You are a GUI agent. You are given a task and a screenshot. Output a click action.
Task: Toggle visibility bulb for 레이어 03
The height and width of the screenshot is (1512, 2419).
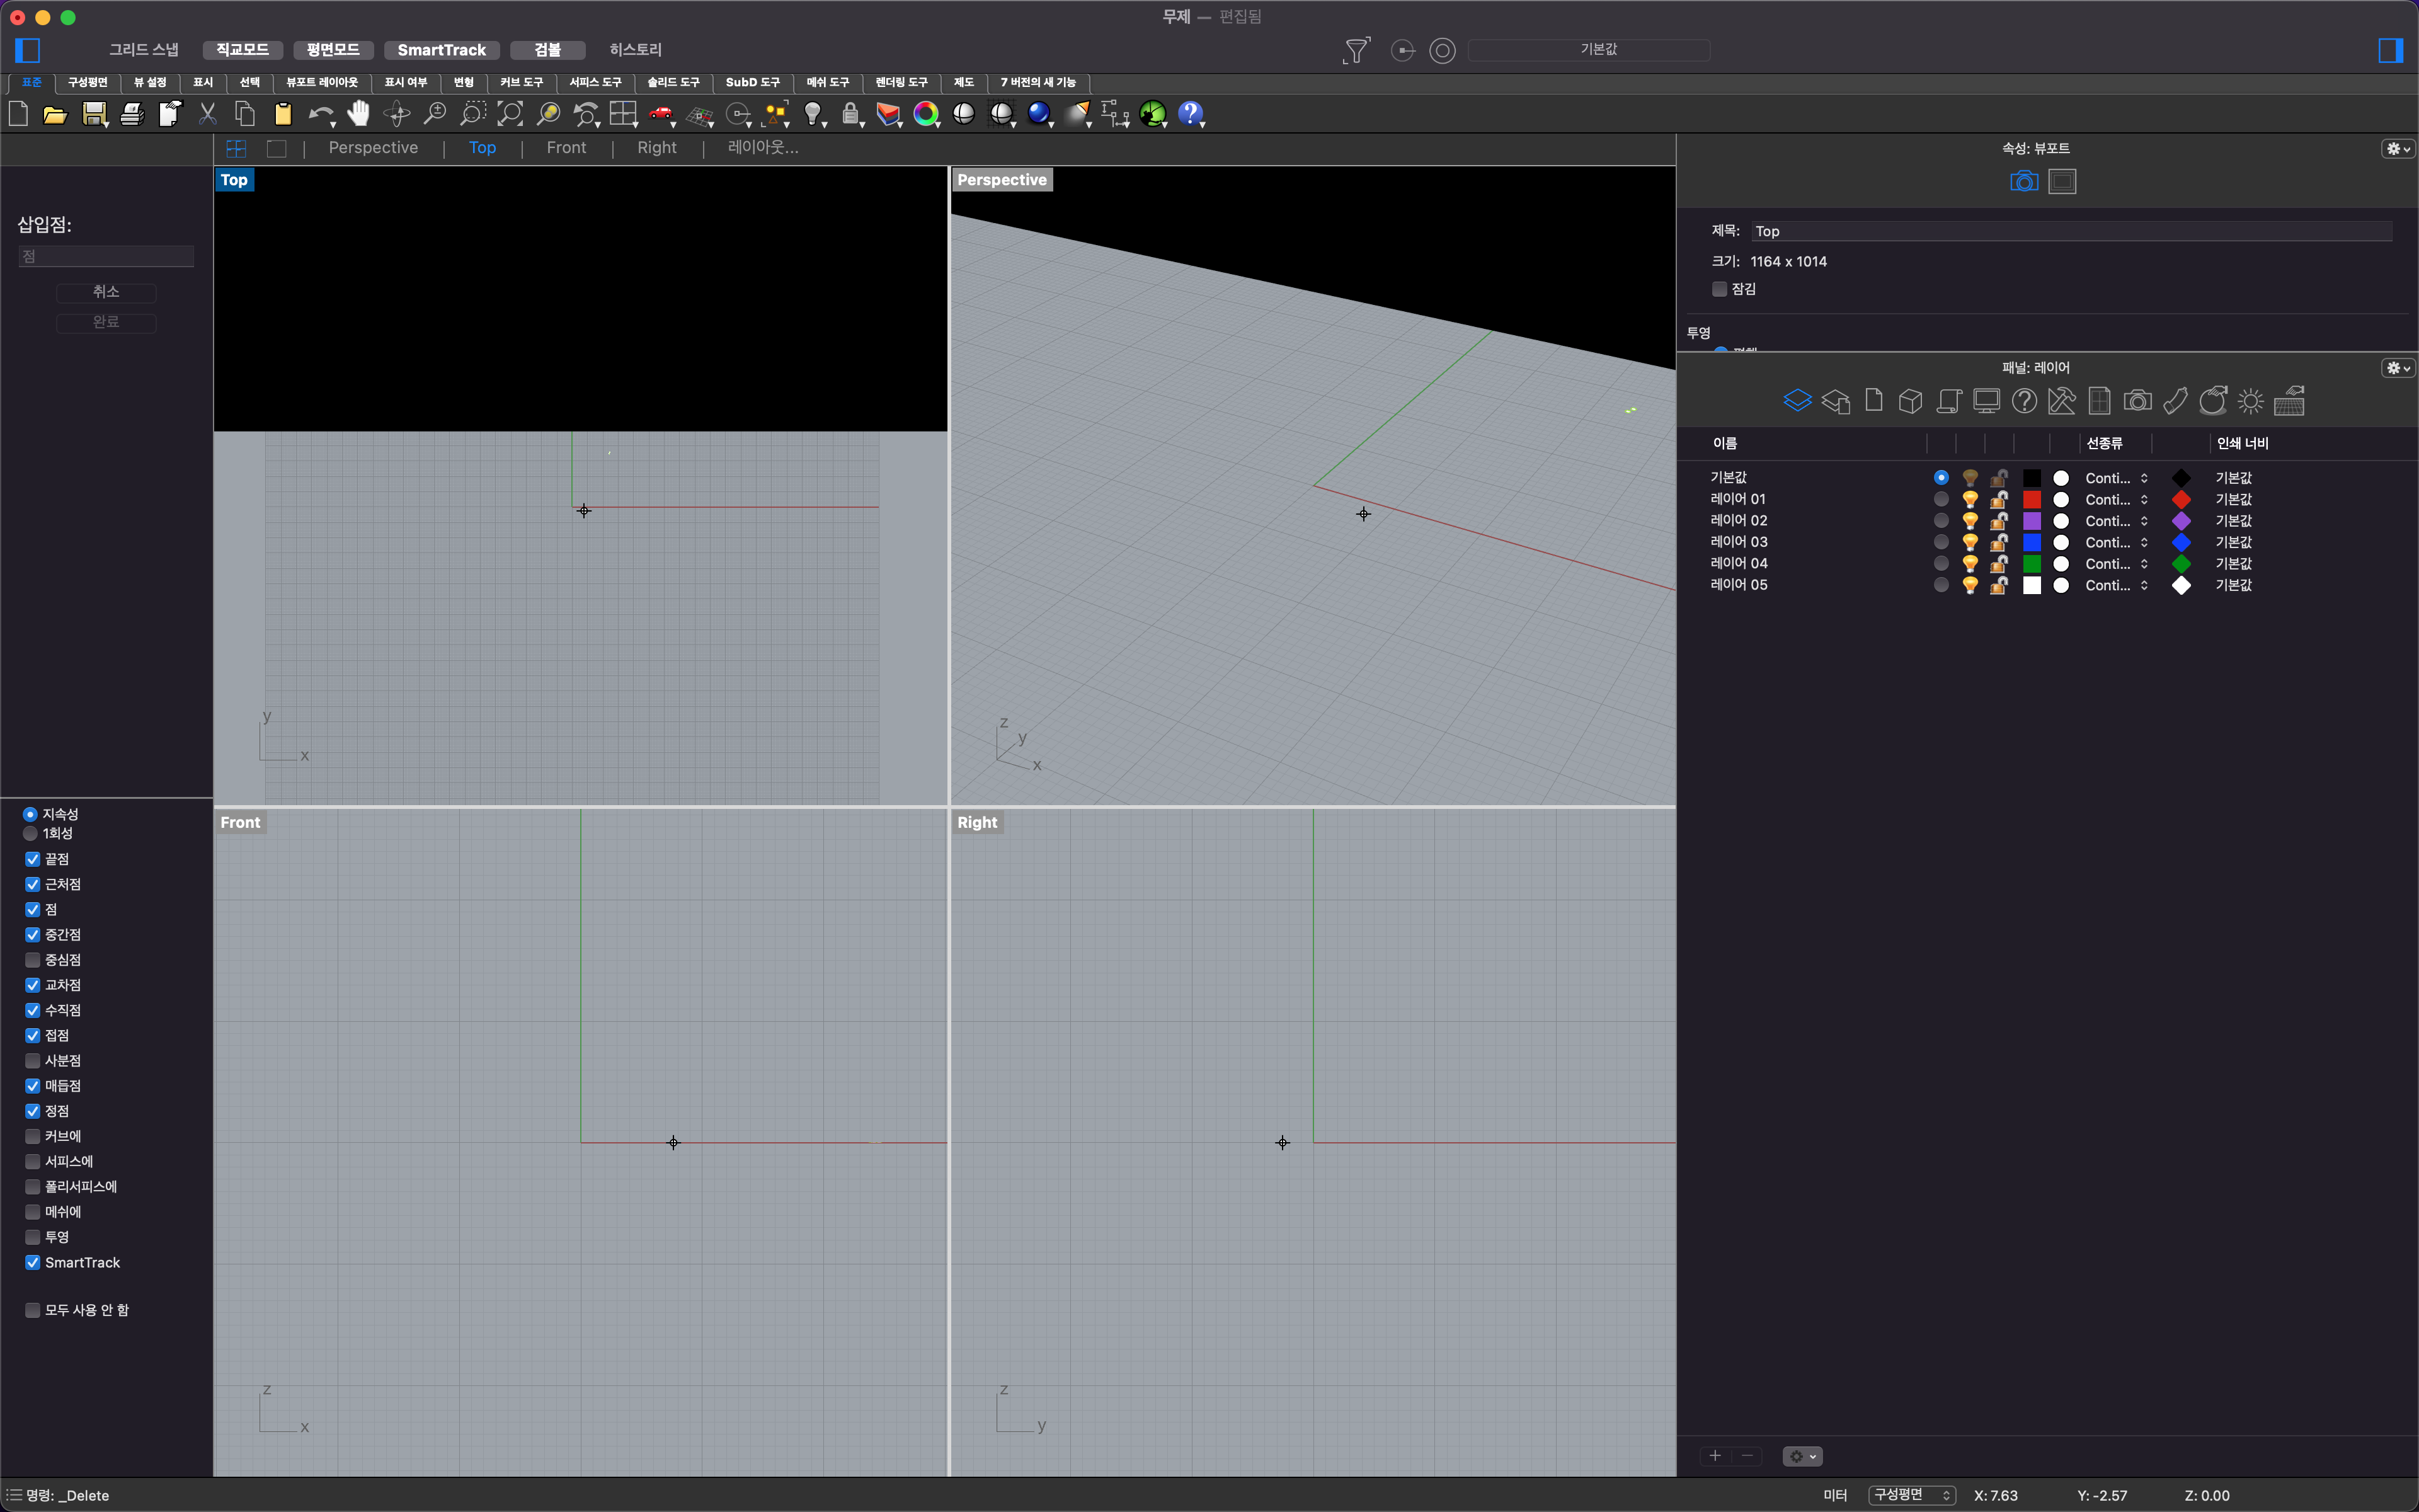[x=1969, y=542]
